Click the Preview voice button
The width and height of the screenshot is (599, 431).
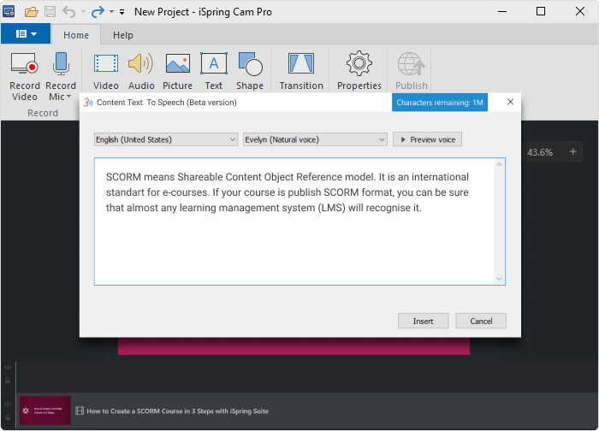point(428,139)
